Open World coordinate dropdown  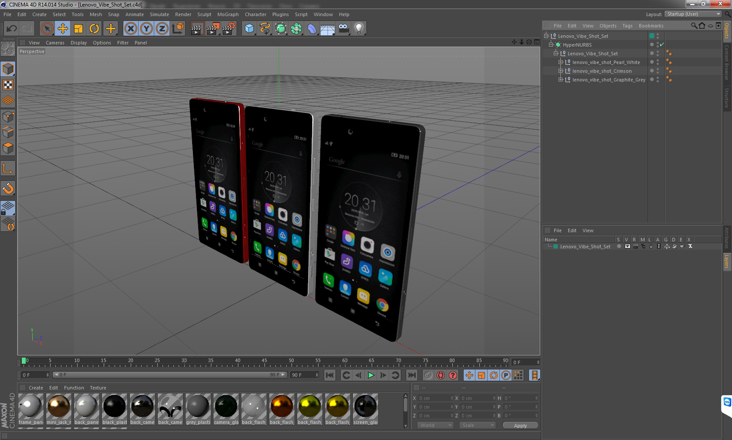click(x=435, y=425)
